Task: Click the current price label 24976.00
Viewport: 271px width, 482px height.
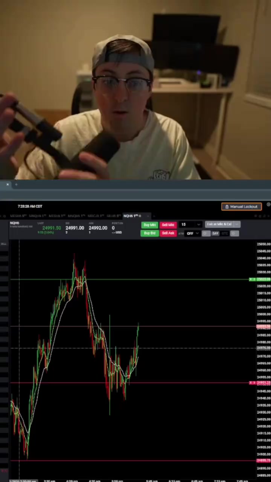Action: point(263,348)
